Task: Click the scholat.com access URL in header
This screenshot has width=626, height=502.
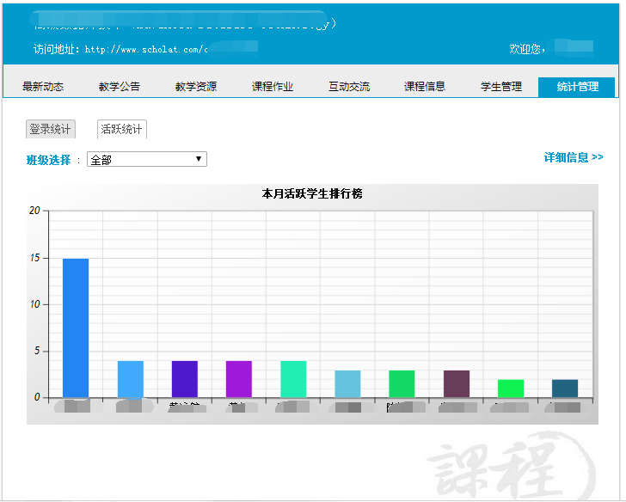Action: click(146, 50)
